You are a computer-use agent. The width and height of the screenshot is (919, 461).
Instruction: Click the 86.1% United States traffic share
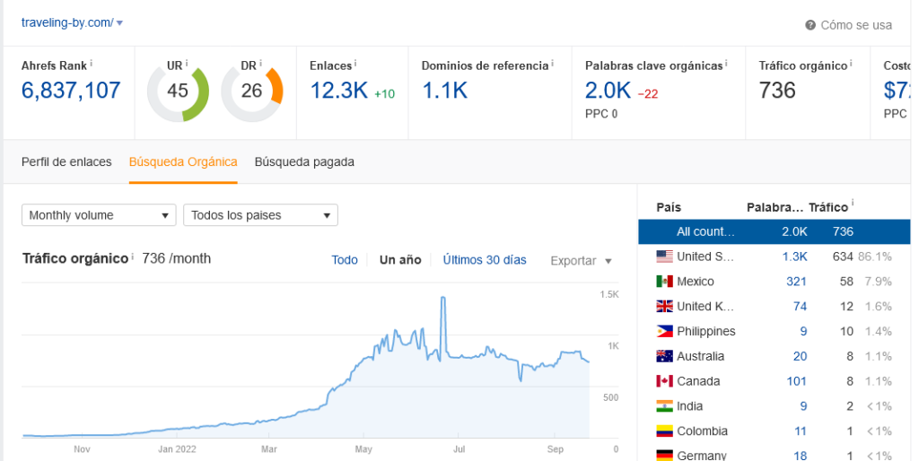[875, 257]
